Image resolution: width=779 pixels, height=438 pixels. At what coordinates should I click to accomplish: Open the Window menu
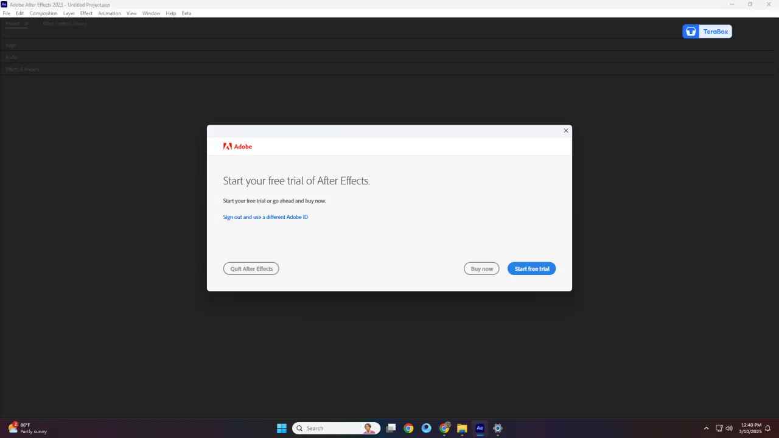(x=152, y=13)
